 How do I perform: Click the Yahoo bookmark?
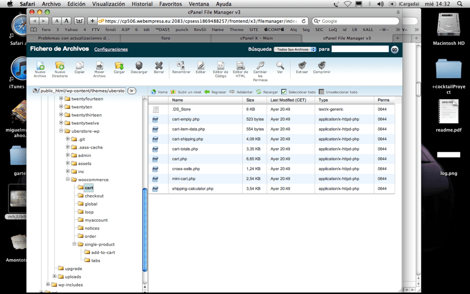71,29
